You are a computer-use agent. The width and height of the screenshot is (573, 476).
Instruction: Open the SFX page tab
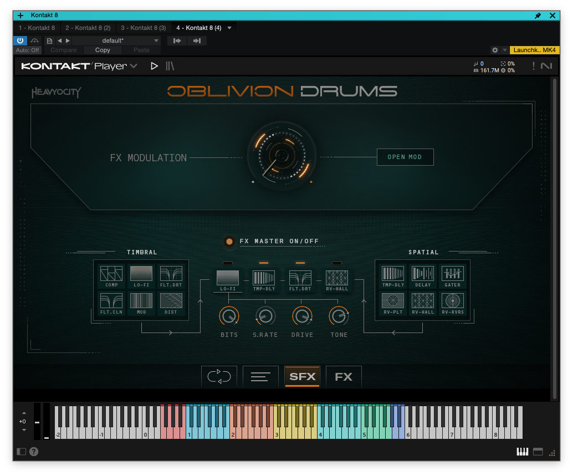pos(302,376)
